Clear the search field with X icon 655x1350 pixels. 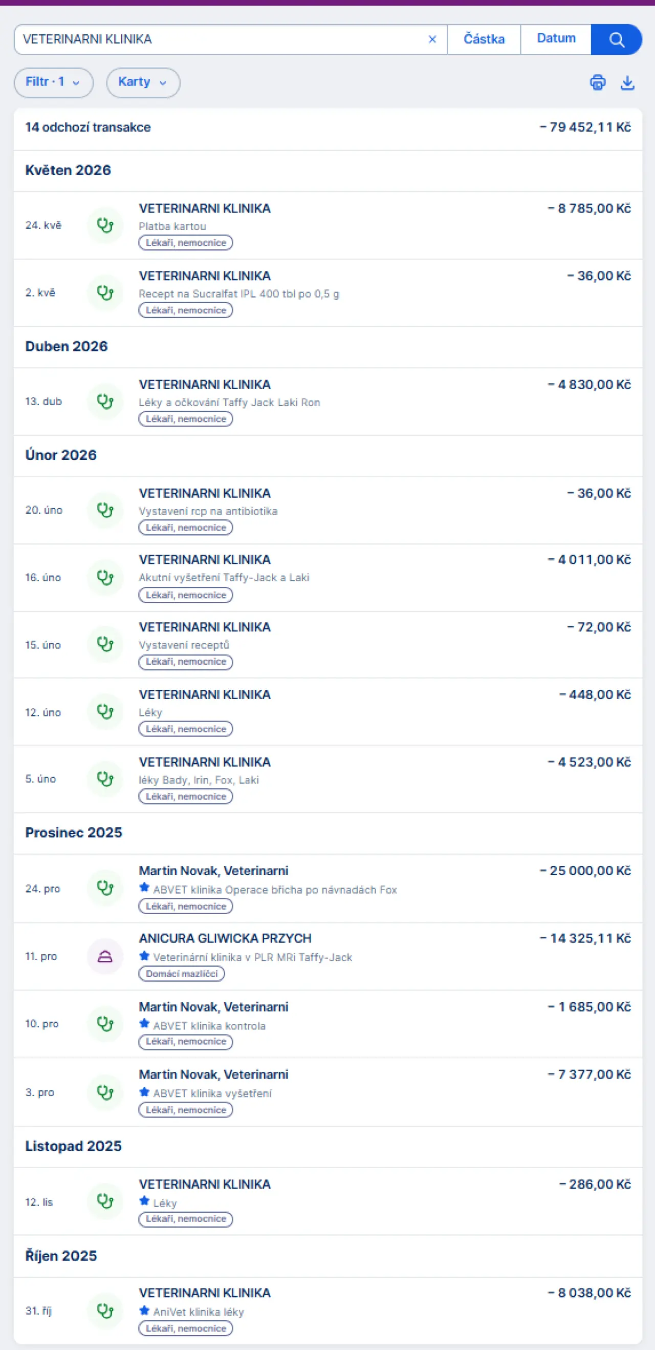pyautogui.click(x=432, y=39)
